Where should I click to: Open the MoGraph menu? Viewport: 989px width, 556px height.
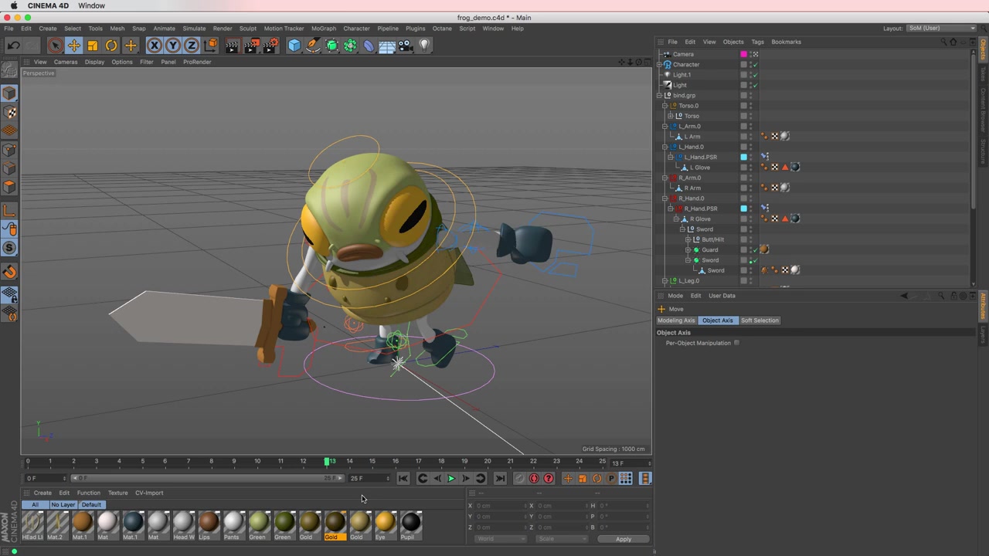[x=324, y=29]
